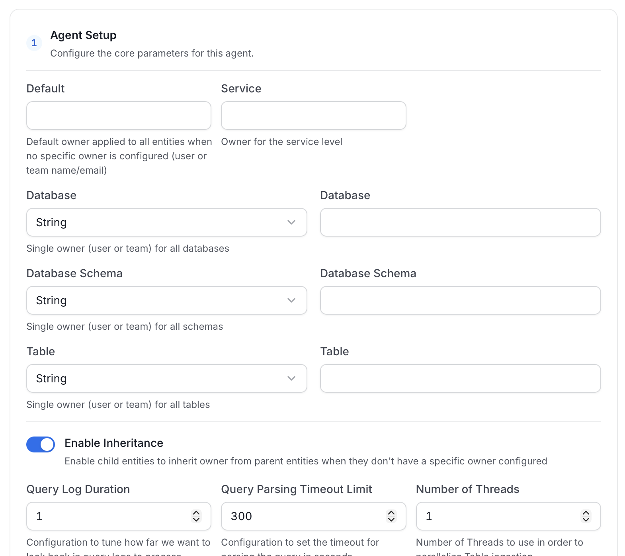Toggle the Enable Inheritance switch
Viewport: 625px width, 556px height.
coord(41,444)
